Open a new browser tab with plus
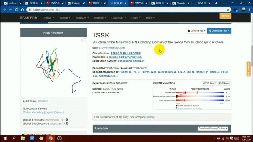This screenshot has width=253, height=142. tap(216, 3)
